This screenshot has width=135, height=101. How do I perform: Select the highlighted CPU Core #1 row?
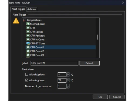click(61, 47)
